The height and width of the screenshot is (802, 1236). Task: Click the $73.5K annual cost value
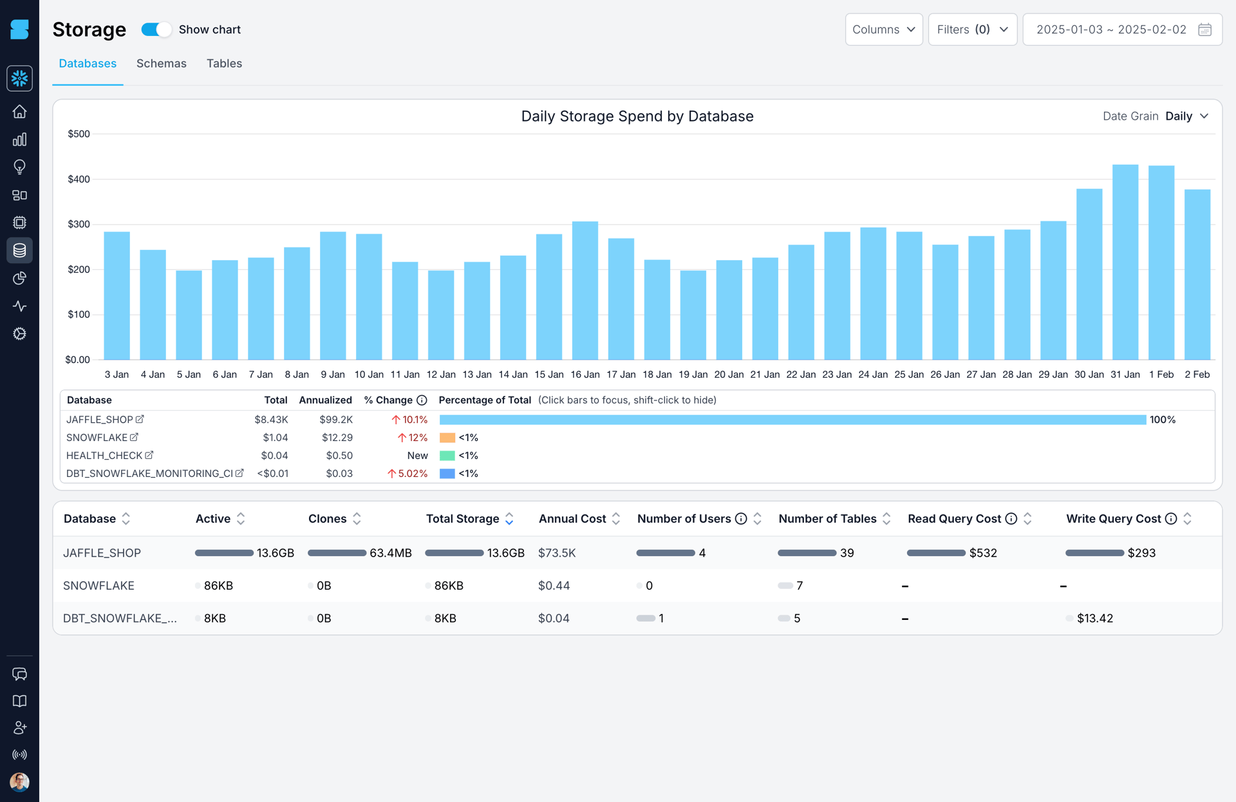[557, 553]
